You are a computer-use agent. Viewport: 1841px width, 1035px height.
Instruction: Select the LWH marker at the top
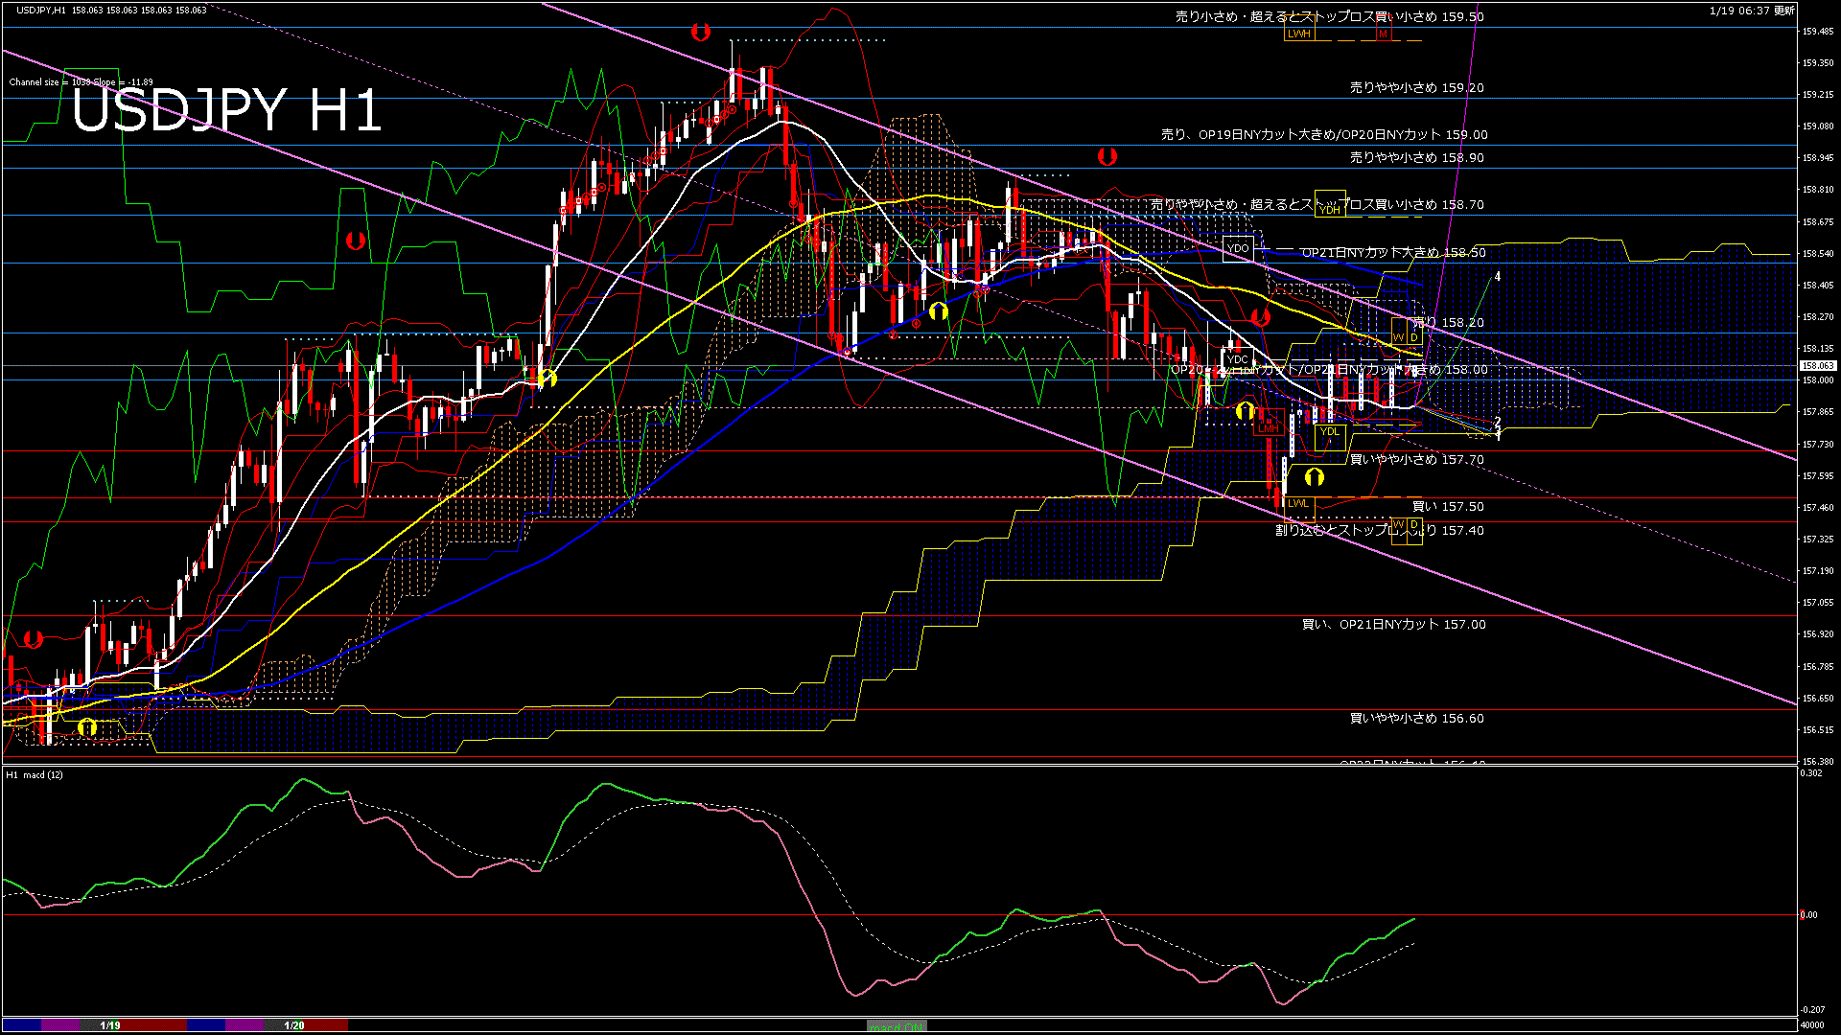[1299, 34]
